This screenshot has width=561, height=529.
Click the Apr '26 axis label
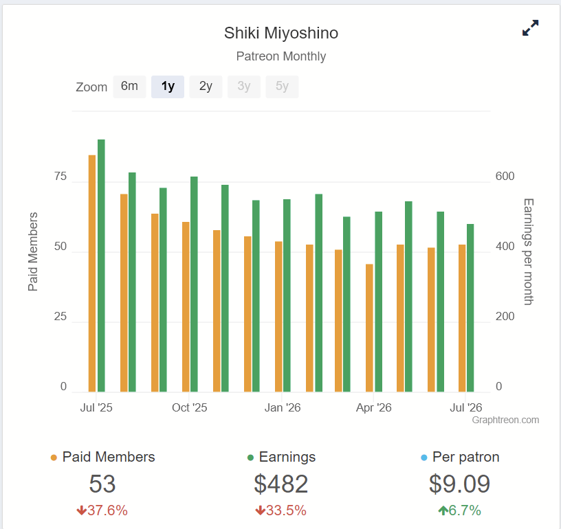click(x=373, y=407)
